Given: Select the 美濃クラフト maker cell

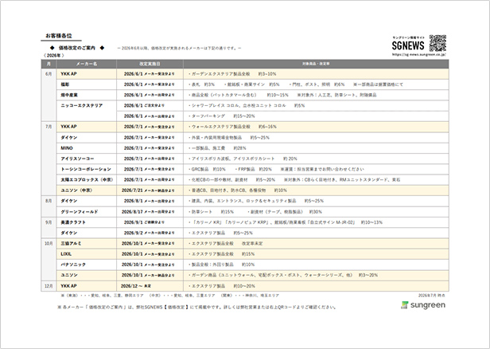Looking at the screenshot, I should click(87, 222).
